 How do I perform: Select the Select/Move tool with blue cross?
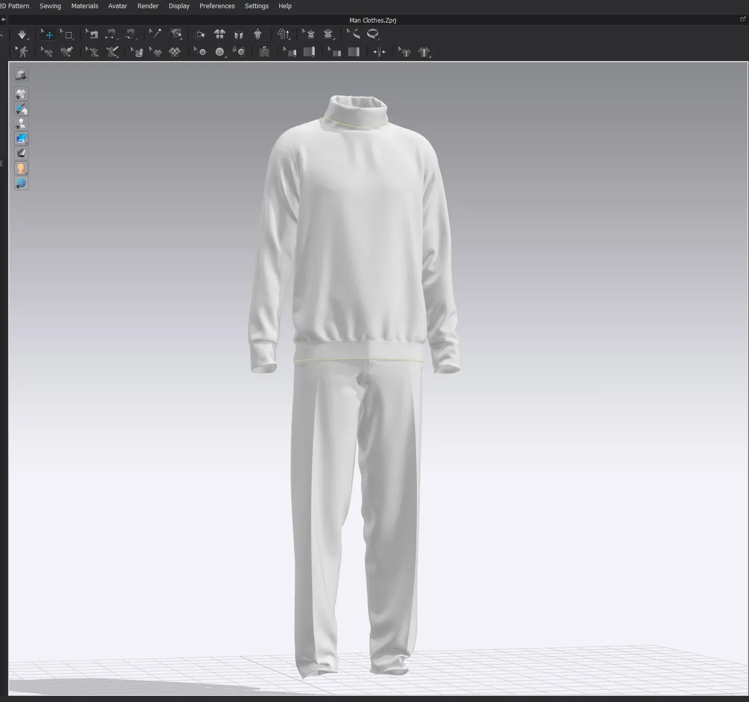[48, 34]
